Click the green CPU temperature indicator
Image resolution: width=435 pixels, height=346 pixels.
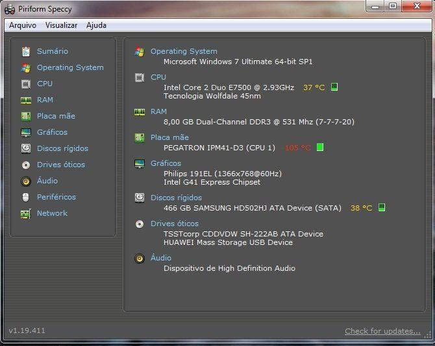pyautogui.click(x=334, y=87)
